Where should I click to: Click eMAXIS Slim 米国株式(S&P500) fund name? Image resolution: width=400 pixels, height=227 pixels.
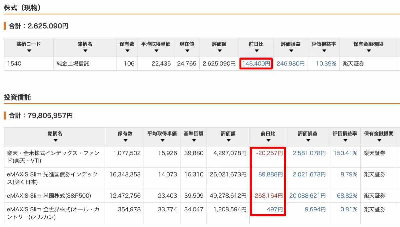[x=49, y=195]
